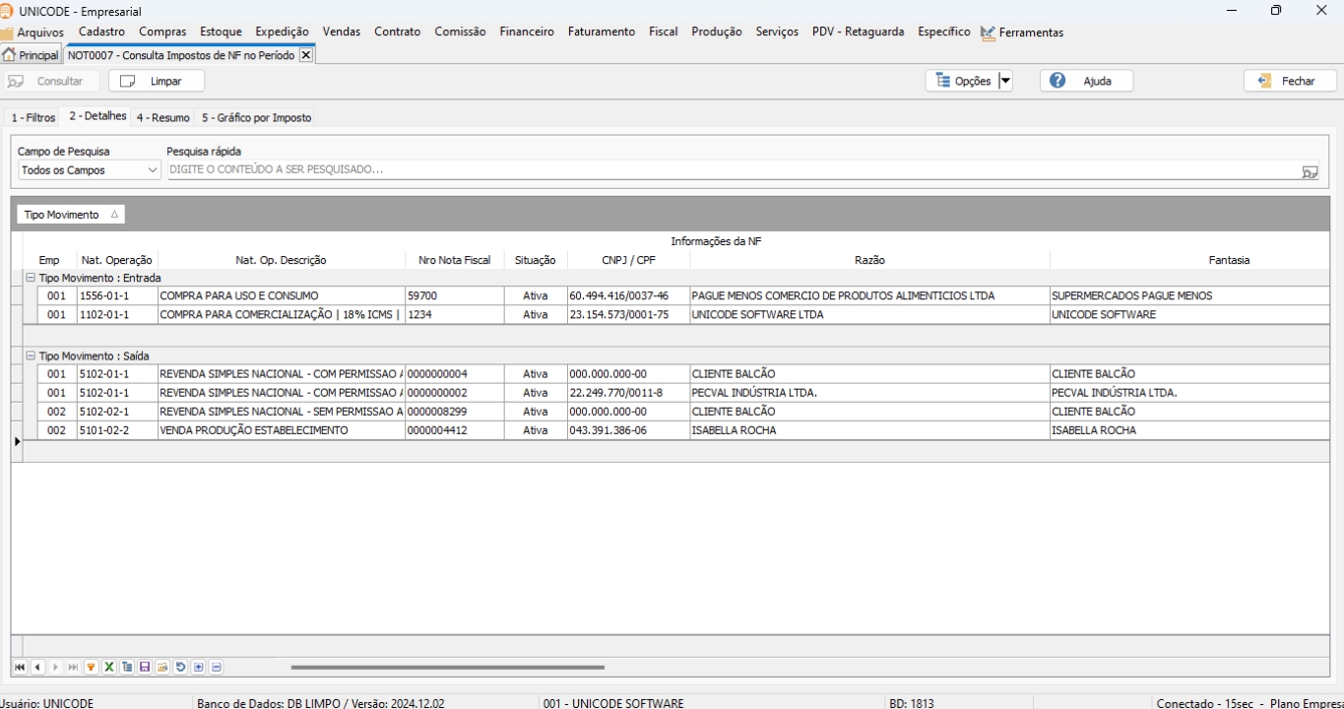
Task: Expand all groups with plus icon
Action: point(198,667)
